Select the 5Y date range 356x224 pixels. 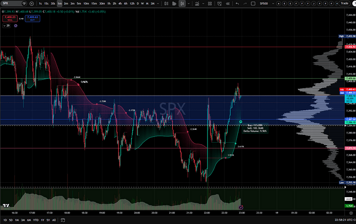(x=48, y=220)
